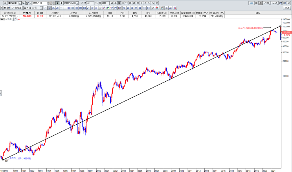Click the last icon in the drawing toolbar

(x=174, y=8)
